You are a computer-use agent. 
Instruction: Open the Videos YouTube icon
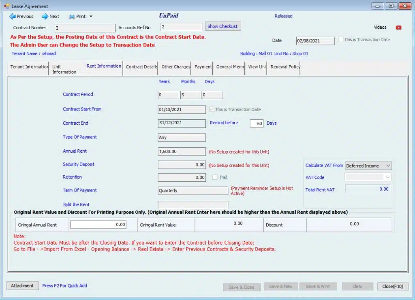[x=399, y=28]
